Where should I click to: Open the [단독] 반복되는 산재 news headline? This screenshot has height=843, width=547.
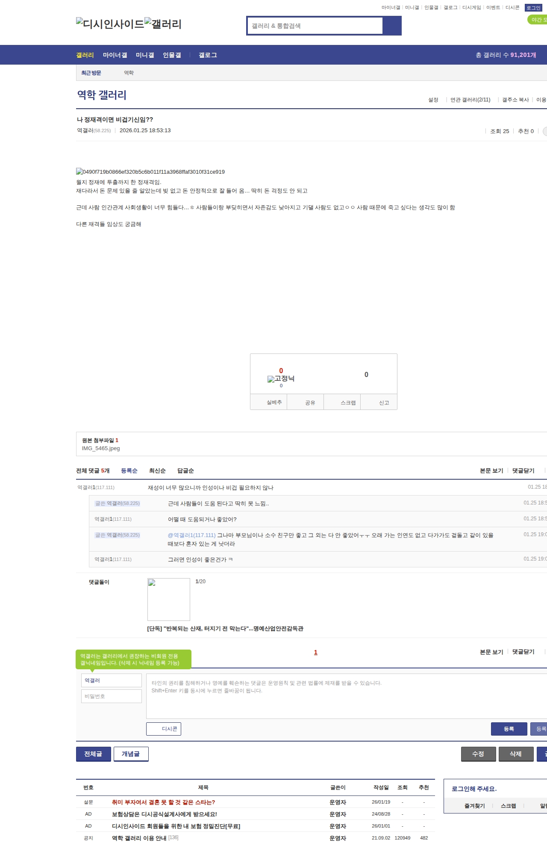click(225, 629)
